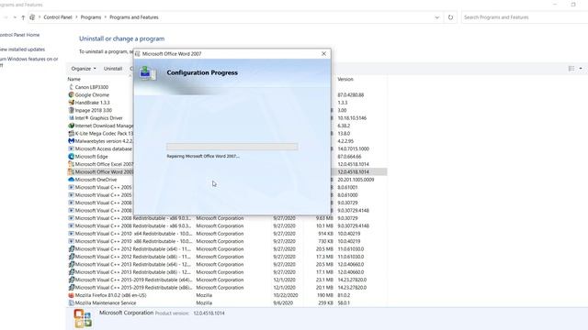588x330 pixels.
Task: Sort list by Name column header
Action: [73, 80]
